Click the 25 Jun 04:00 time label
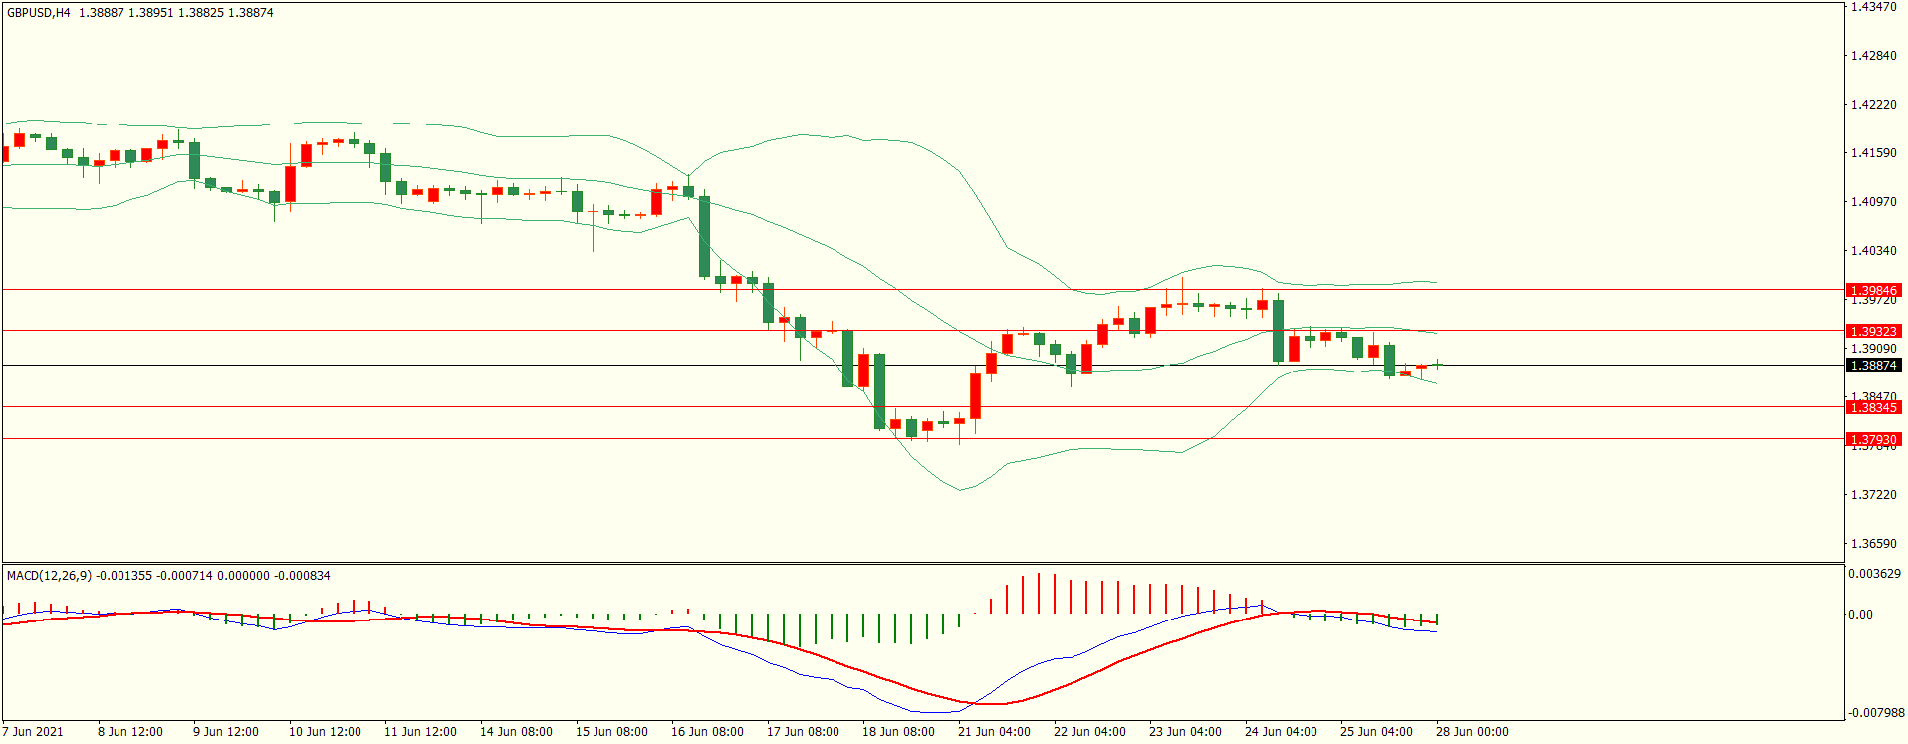Screen dimensions: 1908x744 (1376, 732)
